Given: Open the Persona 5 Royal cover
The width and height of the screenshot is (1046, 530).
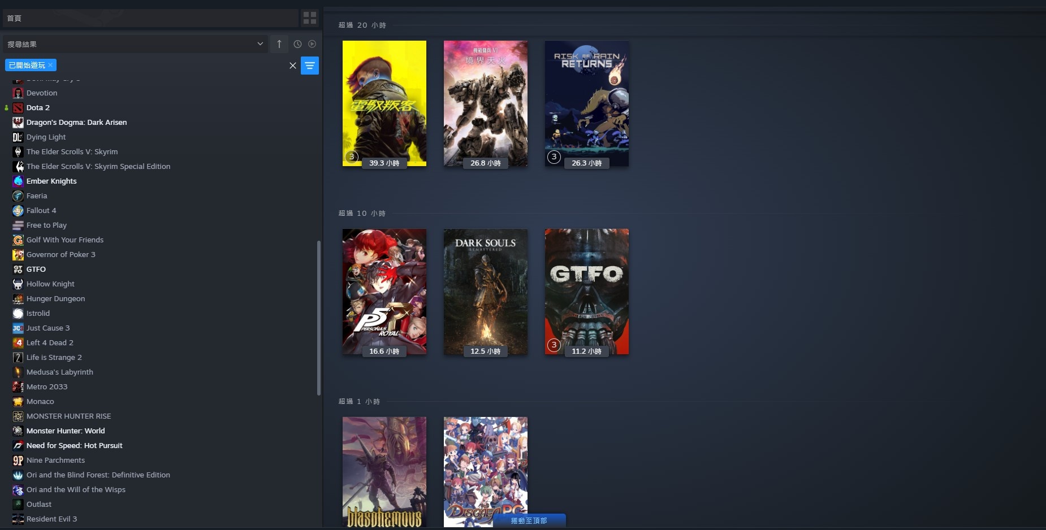Looking at the screenshot, I should coord(384,292).
